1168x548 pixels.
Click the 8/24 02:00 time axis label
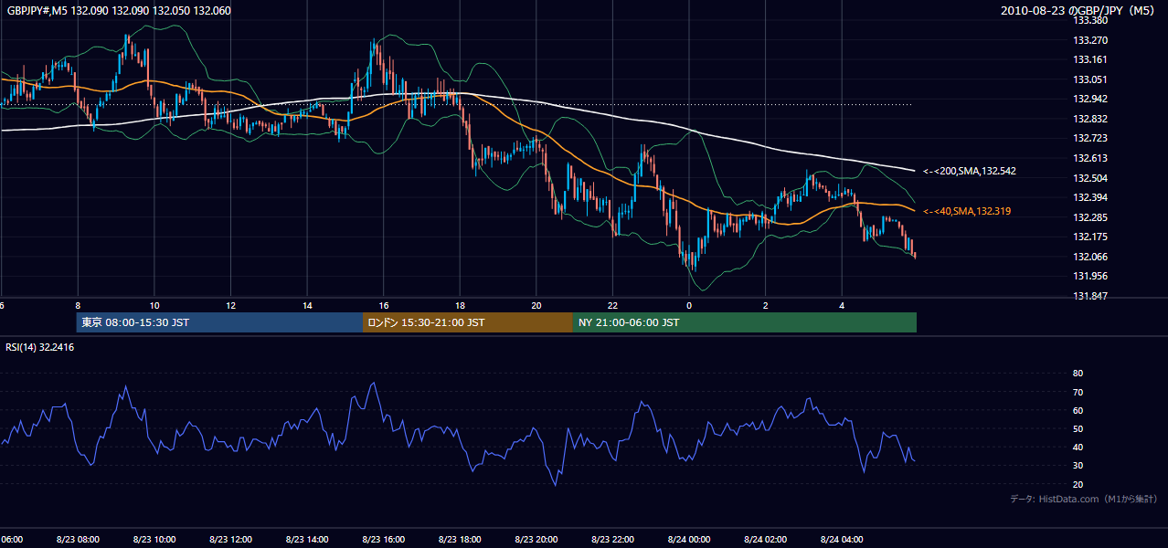pos(766,540)
